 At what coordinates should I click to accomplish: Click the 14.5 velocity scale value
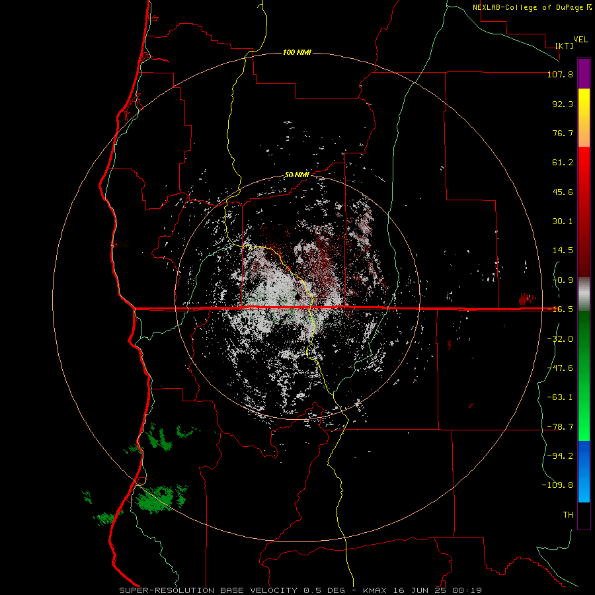[x=563, y=251]
